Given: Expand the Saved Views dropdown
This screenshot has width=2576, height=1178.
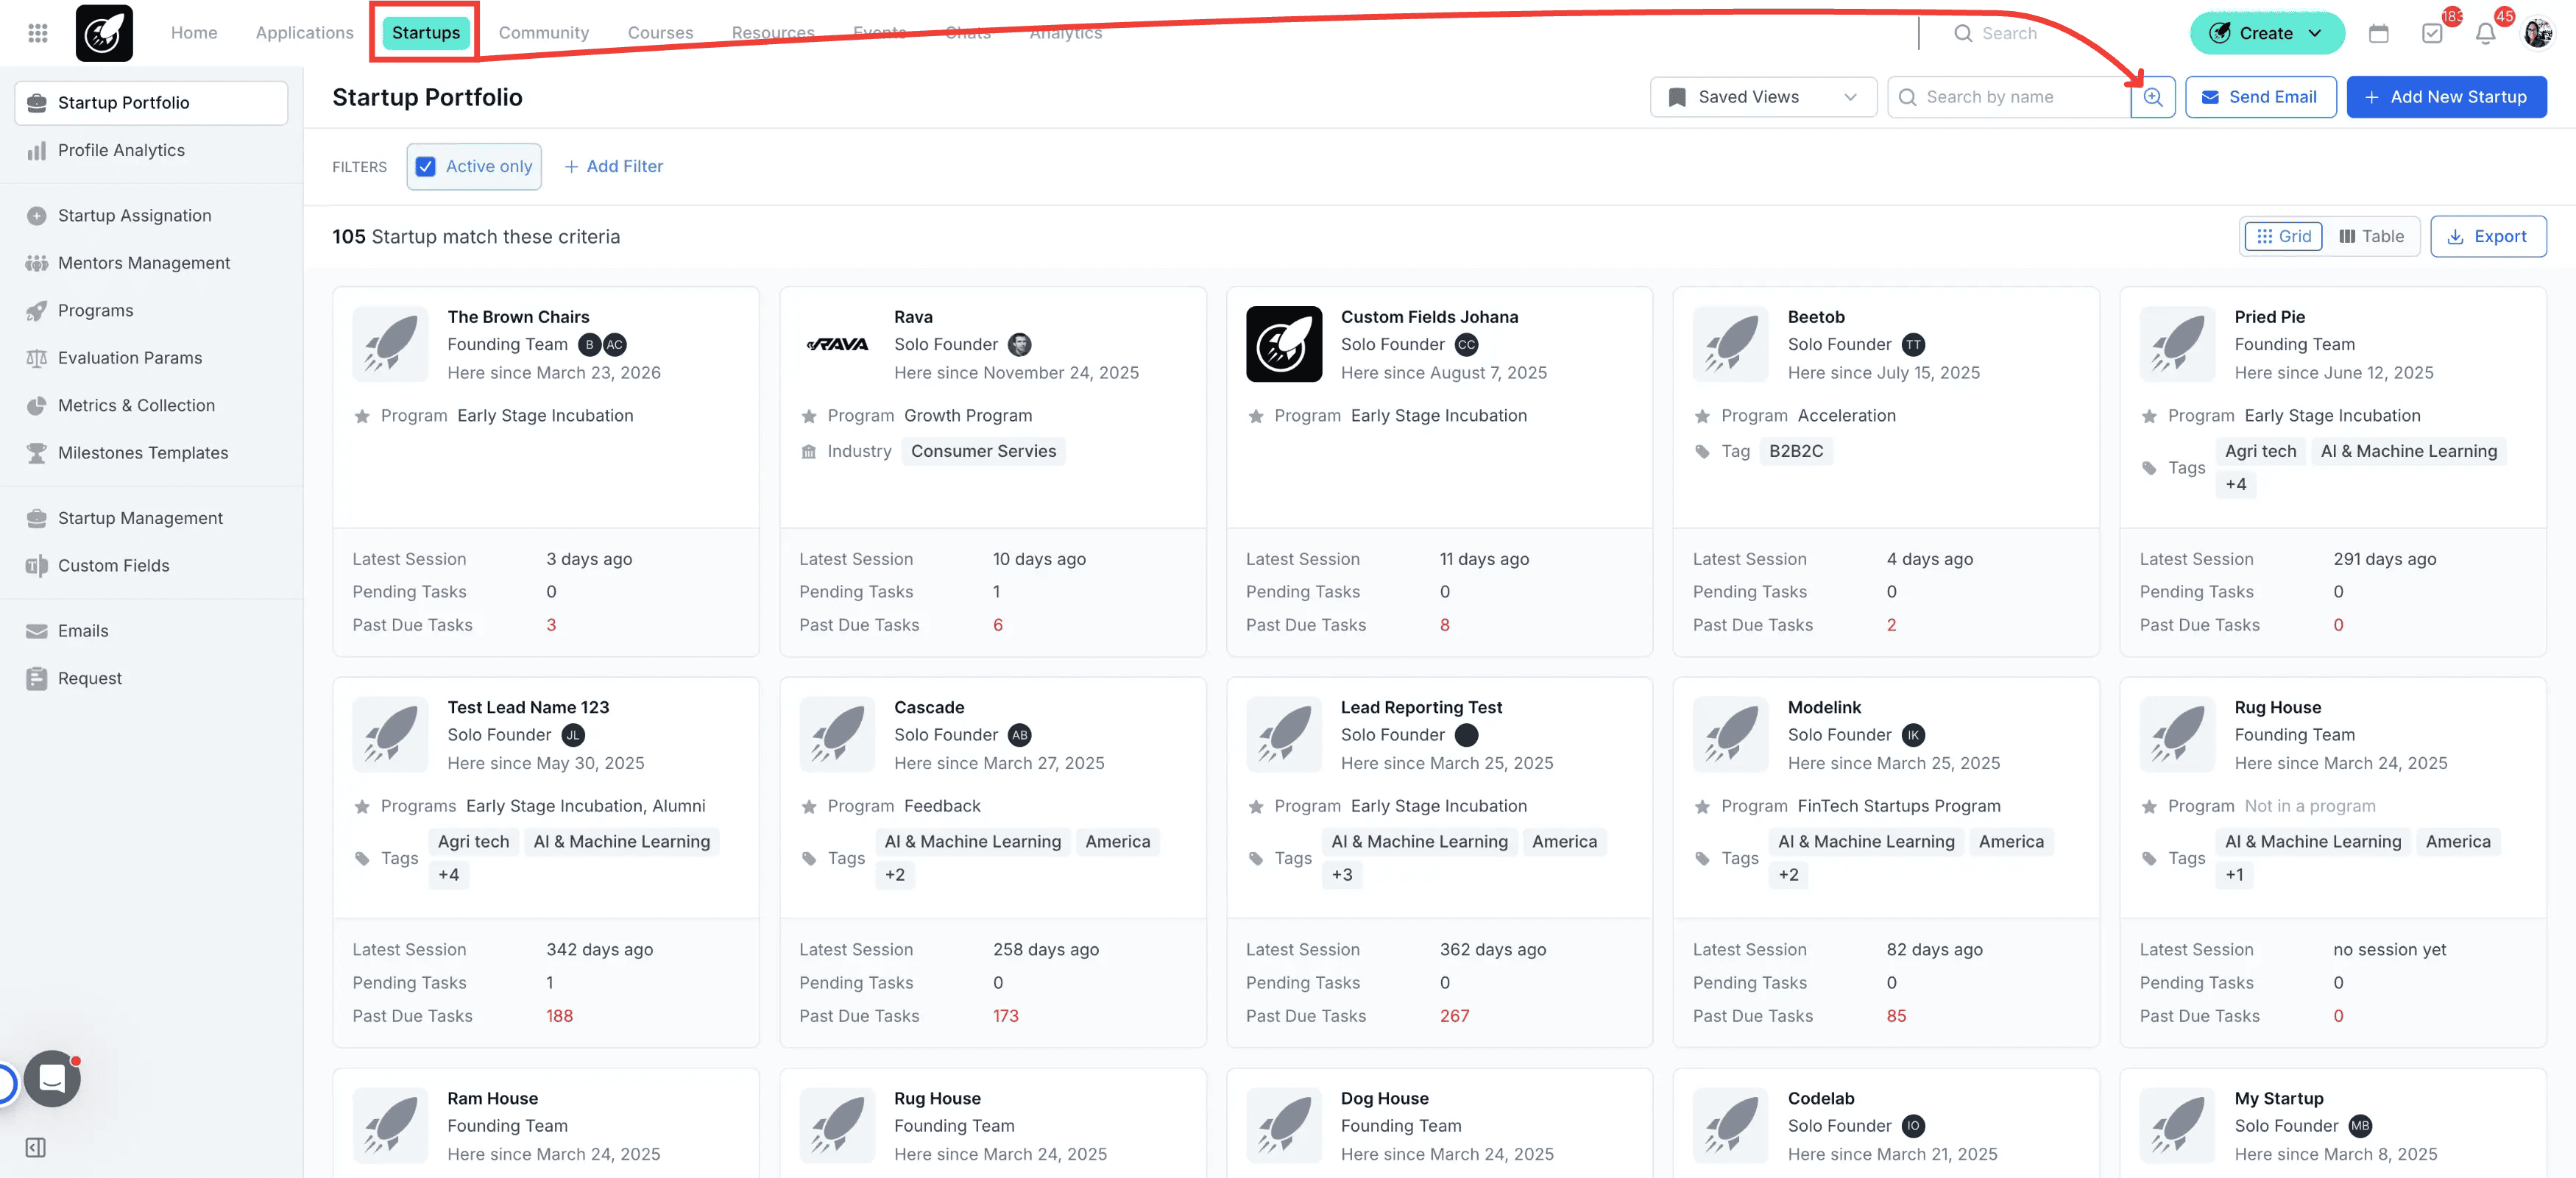Looking at the screenshot, I should tap(1763, 97).
